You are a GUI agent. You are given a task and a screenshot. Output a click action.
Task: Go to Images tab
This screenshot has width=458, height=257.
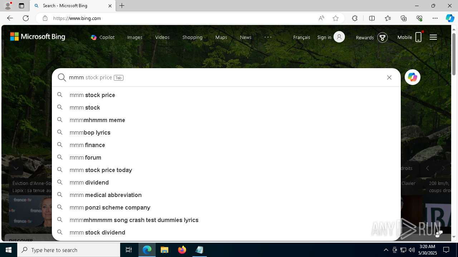(x=135, y=37)
